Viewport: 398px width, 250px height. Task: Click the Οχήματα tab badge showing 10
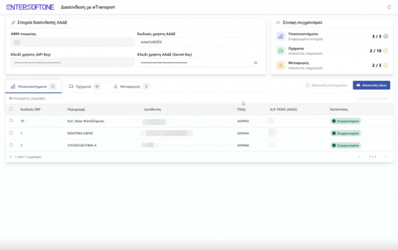[97, 87]
